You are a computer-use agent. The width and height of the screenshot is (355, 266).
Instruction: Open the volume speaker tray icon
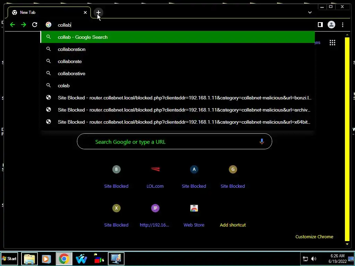click(x=313, y=259)
